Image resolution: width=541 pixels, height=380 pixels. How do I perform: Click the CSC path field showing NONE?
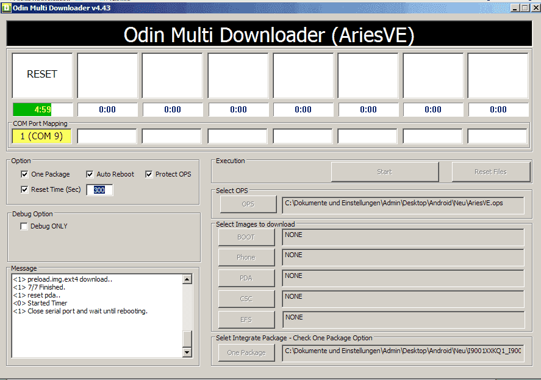pyautogui.click(x=403, y=299)
